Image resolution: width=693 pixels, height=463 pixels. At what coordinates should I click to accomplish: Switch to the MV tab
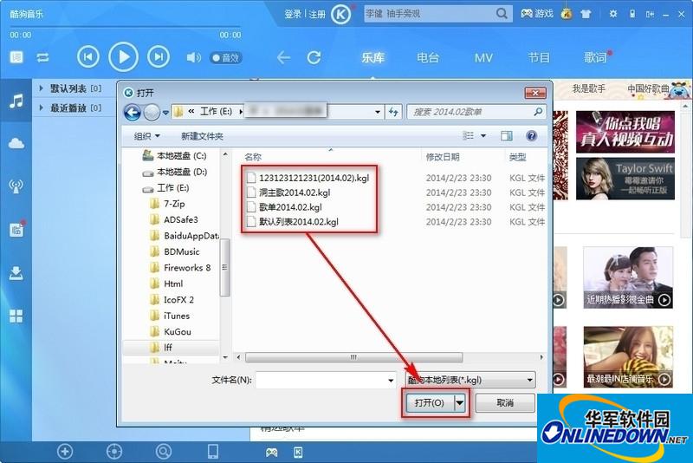point(483,58)
